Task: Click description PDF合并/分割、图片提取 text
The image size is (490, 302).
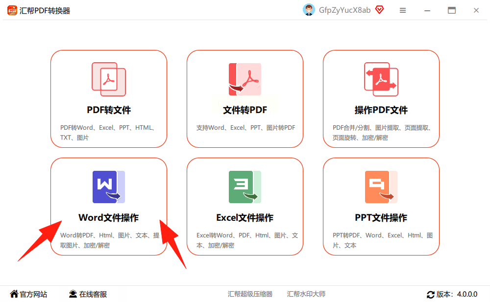Action: (x=382, y=133)
